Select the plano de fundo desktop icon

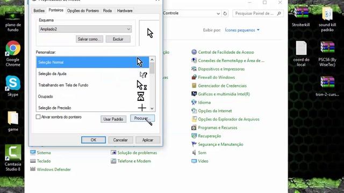pos(13,21)
